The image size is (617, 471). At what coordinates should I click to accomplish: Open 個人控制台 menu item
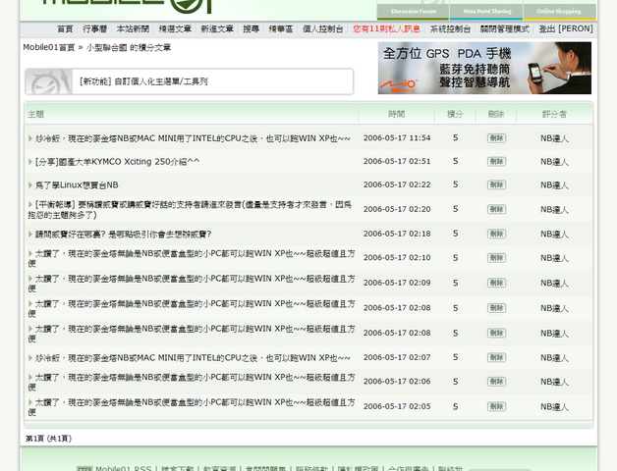pos(322,29)
